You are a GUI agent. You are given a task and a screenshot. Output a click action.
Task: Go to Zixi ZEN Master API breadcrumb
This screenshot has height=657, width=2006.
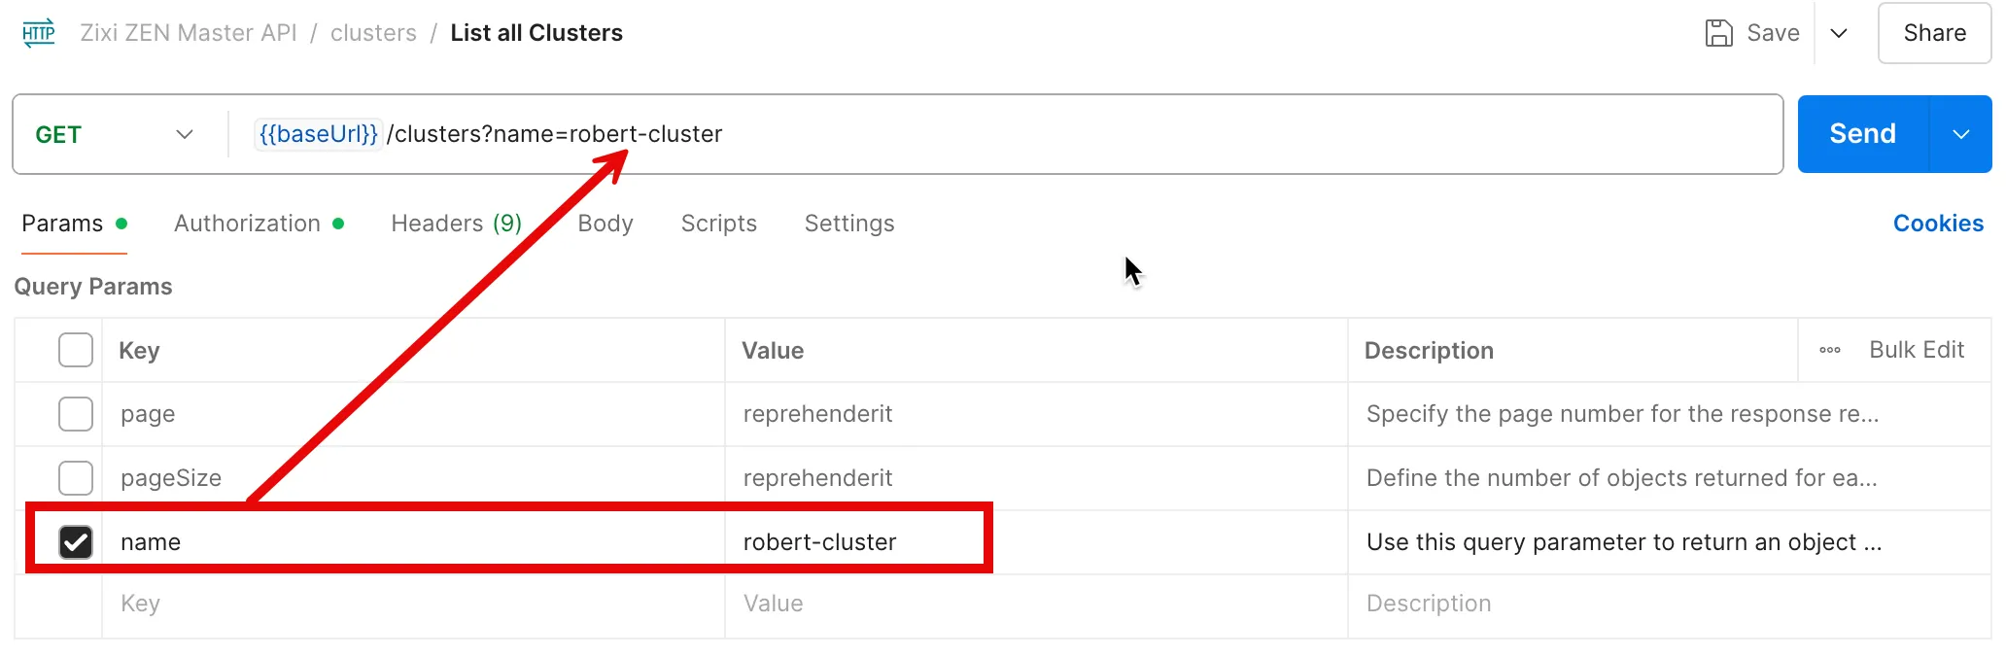click(189, 33)
